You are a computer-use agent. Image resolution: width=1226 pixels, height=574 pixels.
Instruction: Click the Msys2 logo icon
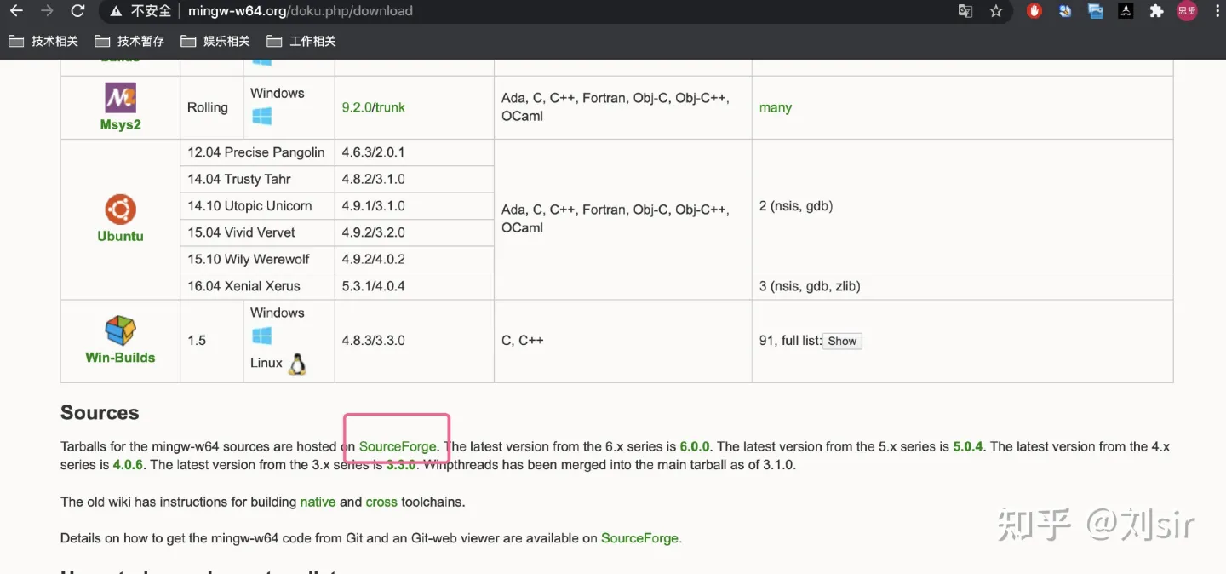point(120,98)
